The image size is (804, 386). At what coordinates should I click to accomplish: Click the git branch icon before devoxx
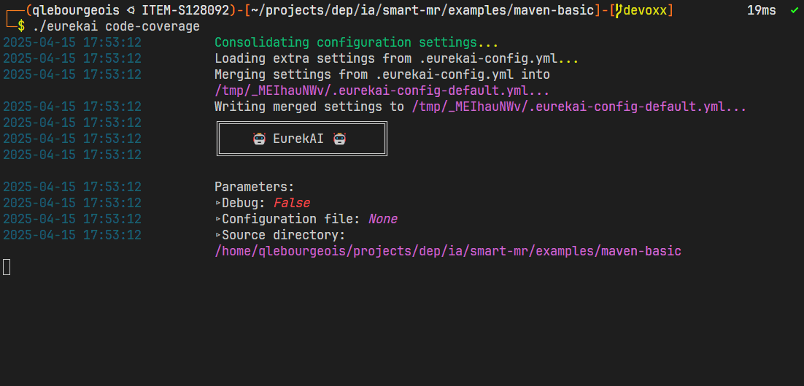coord(619,10)
